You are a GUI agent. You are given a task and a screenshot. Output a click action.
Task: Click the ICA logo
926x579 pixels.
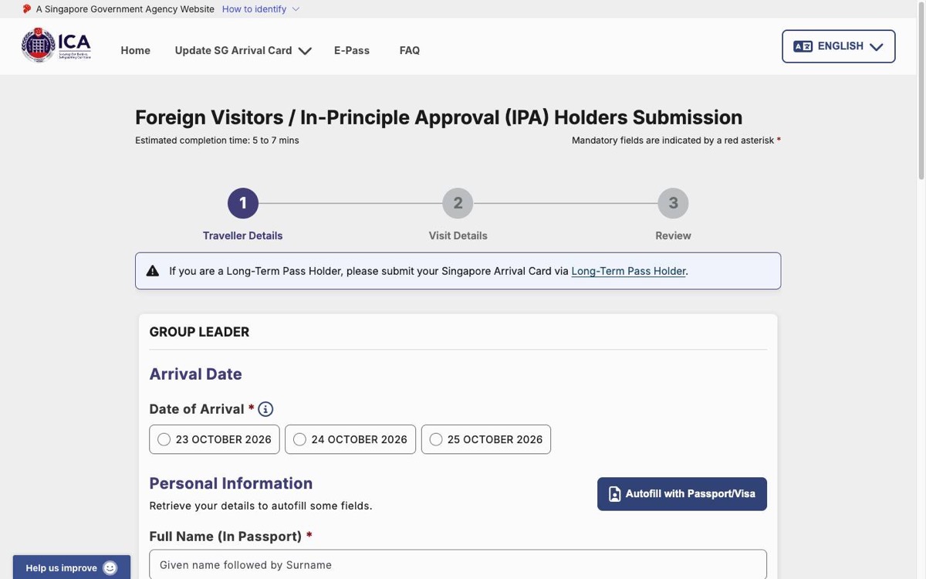click(x=56, y=46)
